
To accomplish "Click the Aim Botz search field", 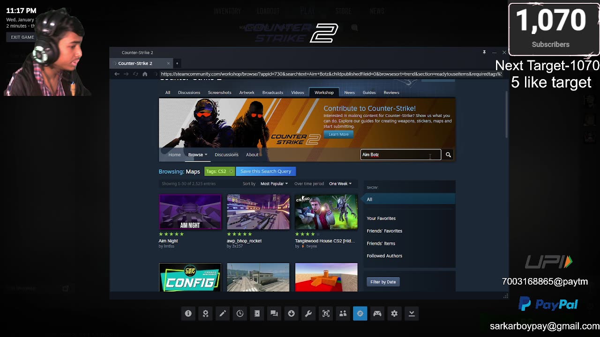I will coord(401,154).
